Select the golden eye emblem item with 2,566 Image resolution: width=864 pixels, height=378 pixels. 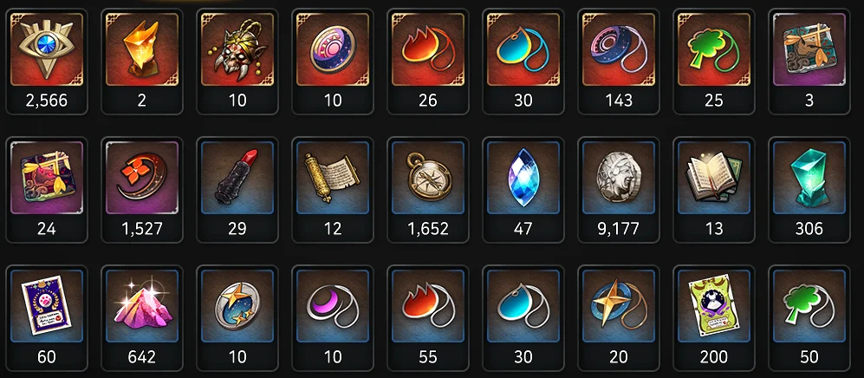(46, 62)
